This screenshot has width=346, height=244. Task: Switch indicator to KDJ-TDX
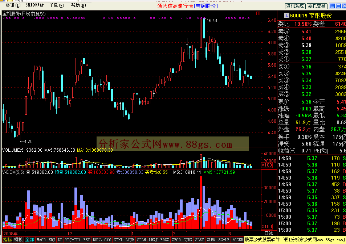pos(73,240)
